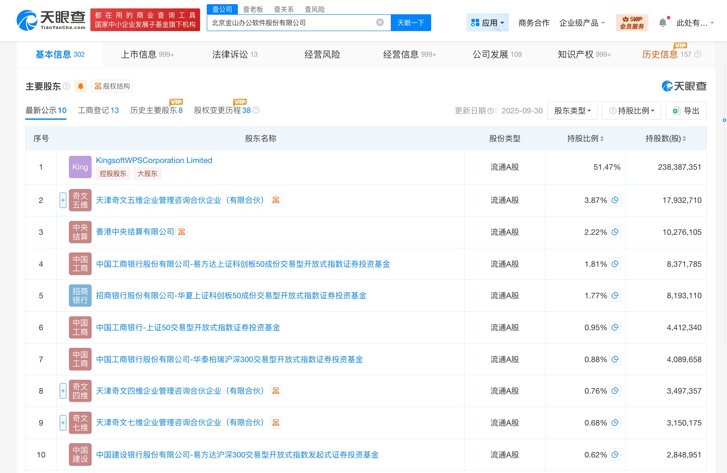Click the Excel export icon beside 导出
Viewport: 727px width, 473px height.
pyautogui.click(x=676, y=110)
